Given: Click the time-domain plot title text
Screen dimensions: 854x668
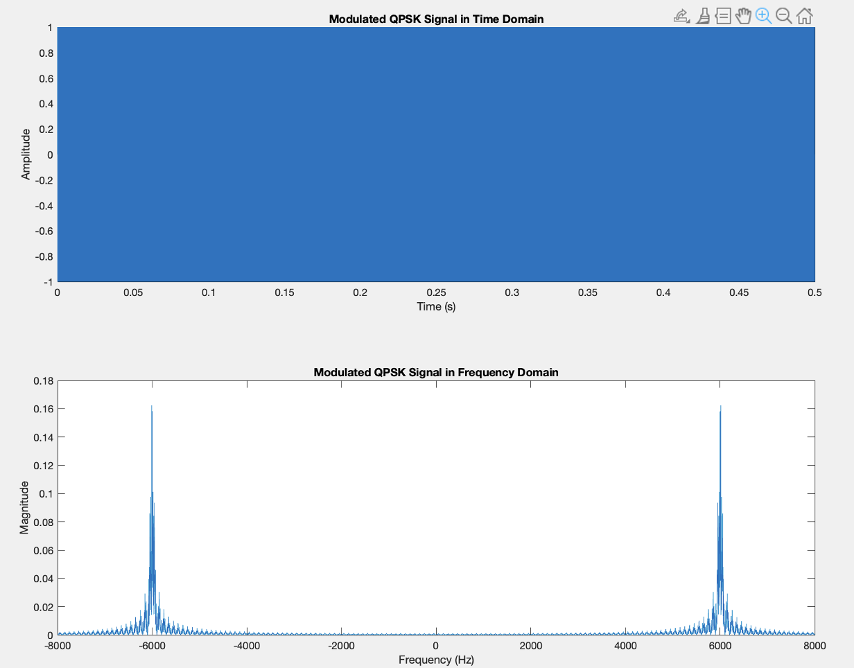Looking at the screenshot, I should pos(436,19).
